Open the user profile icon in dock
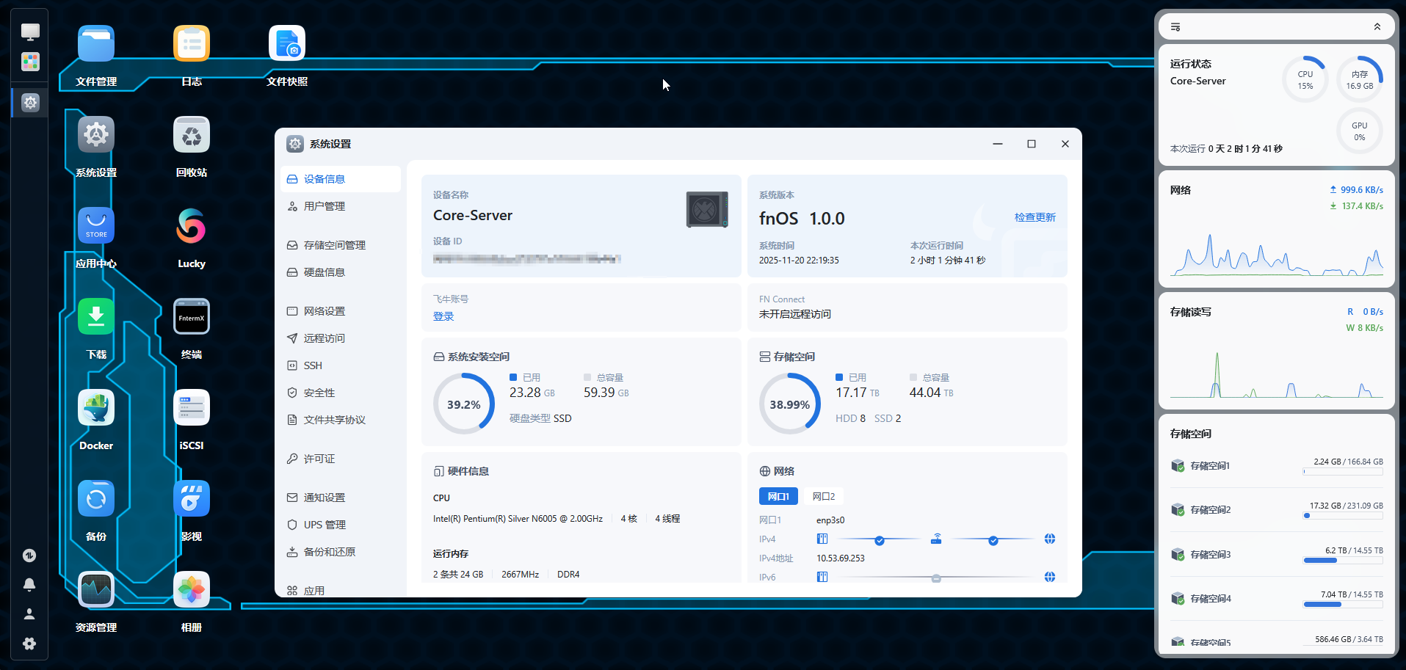The width and height of the screenshot is (1406, 670). pyautogui.click(x=29, y=614)
